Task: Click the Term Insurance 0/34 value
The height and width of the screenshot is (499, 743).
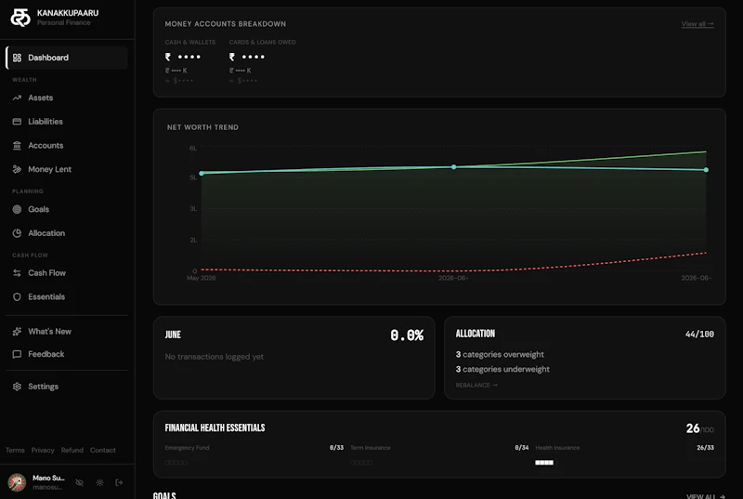Action: click(x=522, y=447)
